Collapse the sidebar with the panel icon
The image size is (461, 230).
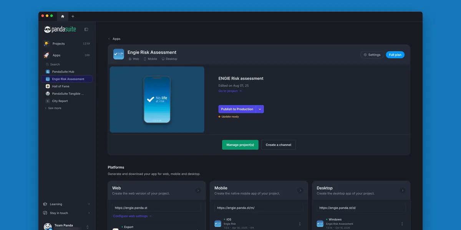[86, 30]
